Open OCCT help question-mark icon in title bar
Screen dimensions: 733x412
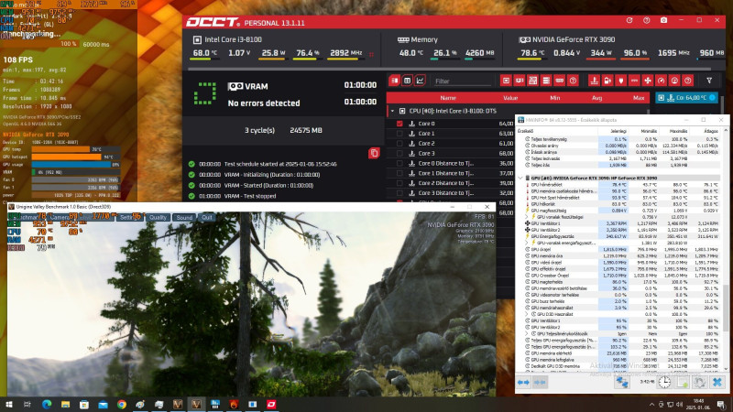(647, 20)
